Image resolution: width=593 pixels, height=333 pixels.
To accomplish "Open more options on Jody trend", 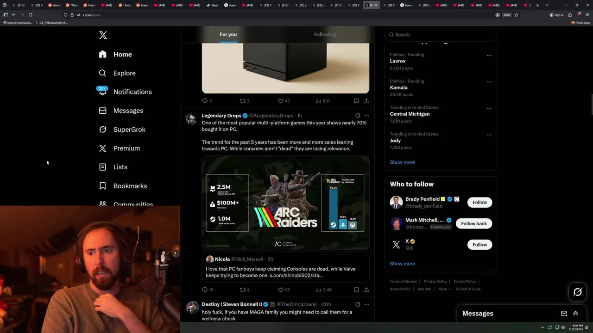I will point(489,135).
